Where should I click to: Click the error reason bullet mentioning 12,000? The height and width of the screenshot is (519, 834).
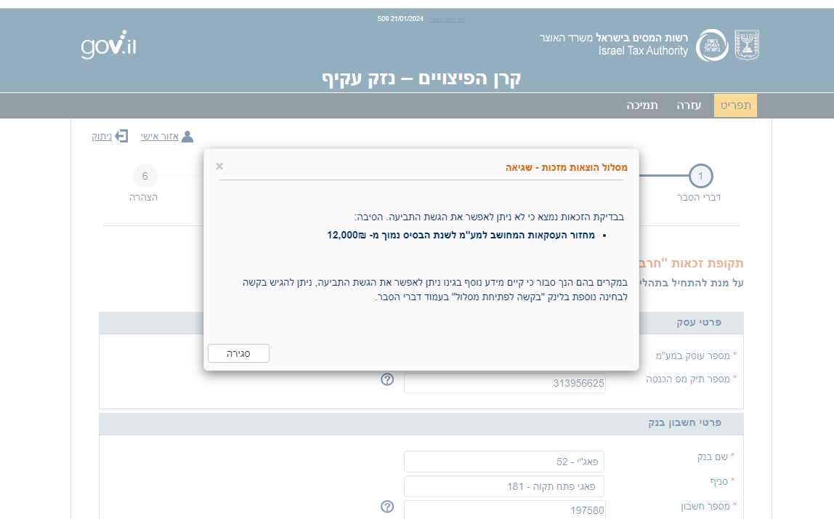tap(461, 235)
